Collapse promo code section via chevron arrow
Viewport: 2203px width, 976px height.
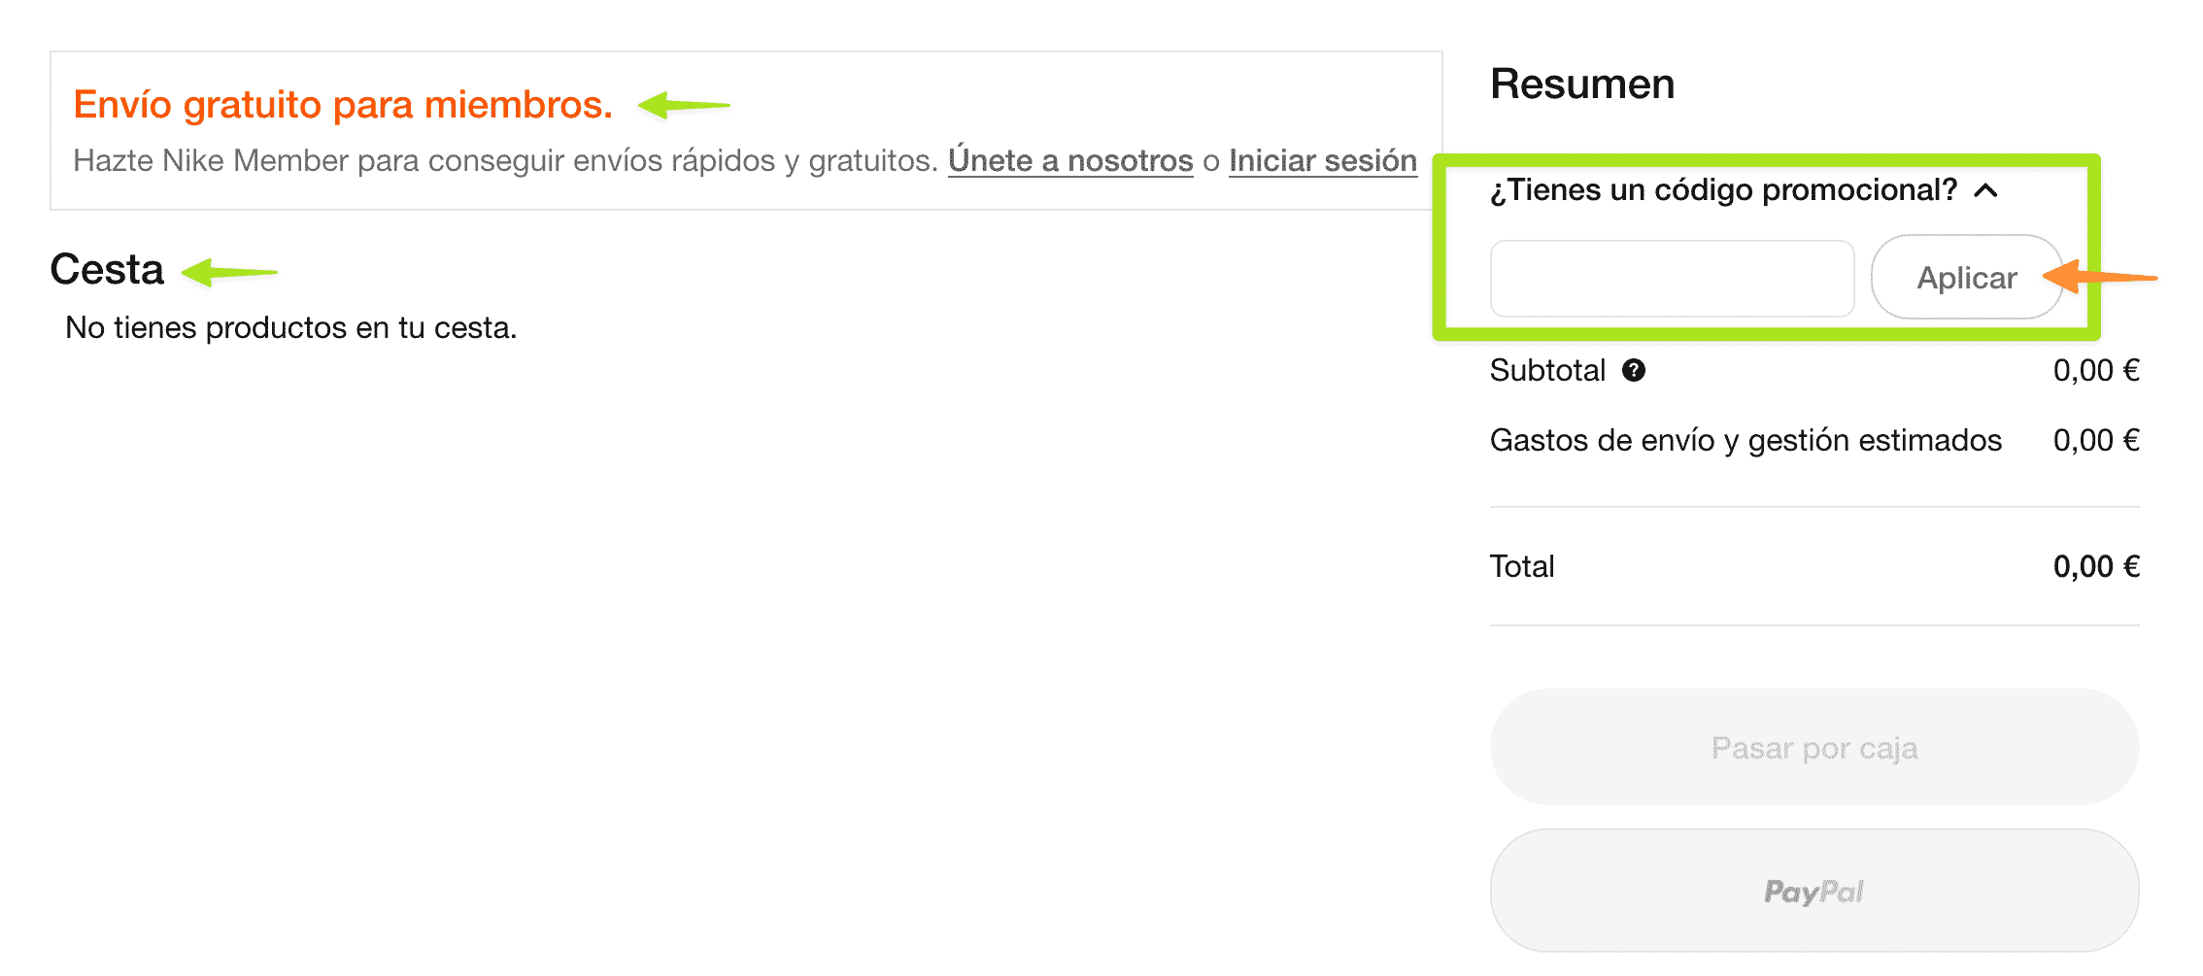[x=1986, y=190]
